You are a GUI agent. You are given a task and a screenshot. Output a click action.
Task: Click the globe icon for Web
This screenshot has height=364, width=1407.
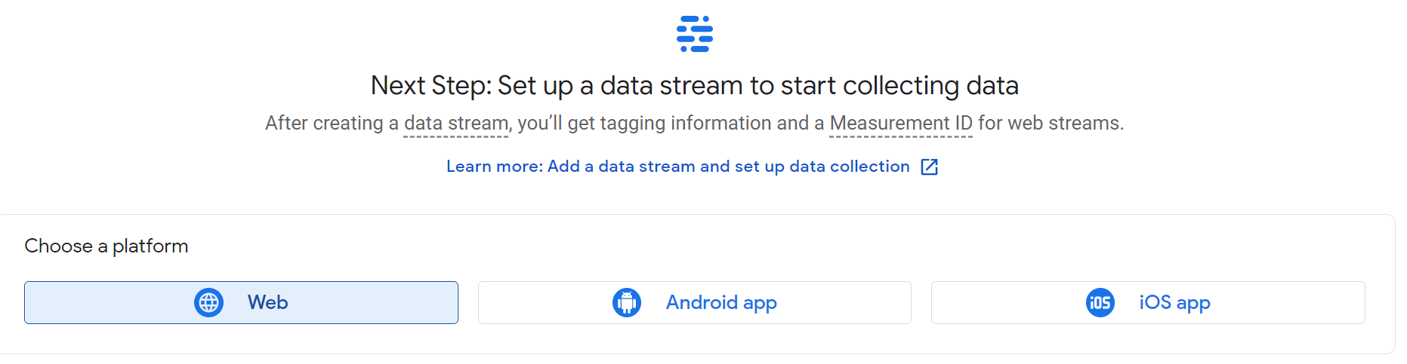(x=208, y=302)
